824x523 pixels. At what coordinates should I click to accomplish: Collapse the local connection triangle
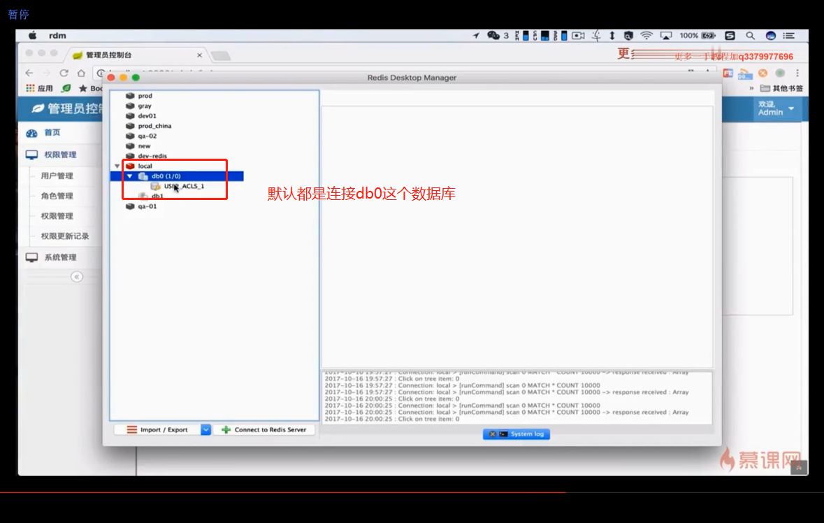(x=117, y=166)
